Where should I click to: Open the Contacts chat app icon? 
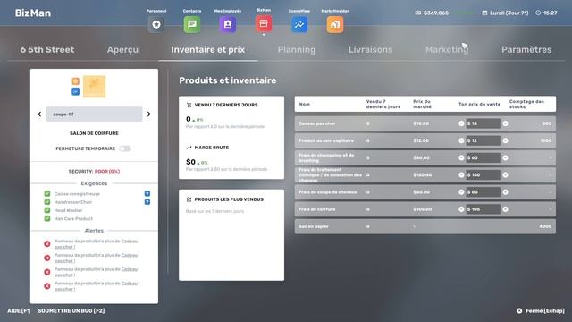tap(192, 24)
